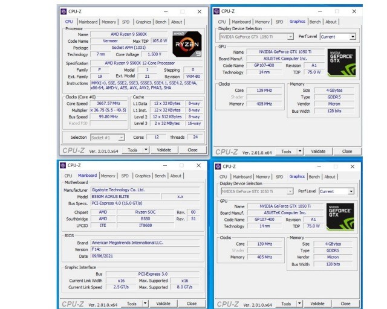
Task: Click GPU Code Name GP107-400 in top-right window
Action: (264, 65)
